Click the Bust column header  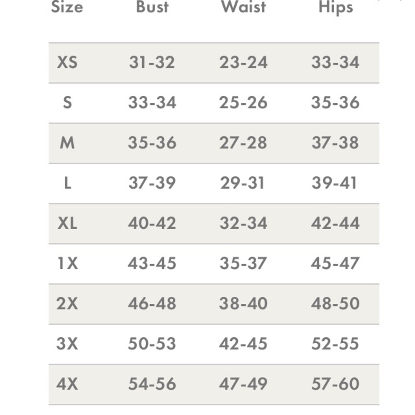(152, 7)
